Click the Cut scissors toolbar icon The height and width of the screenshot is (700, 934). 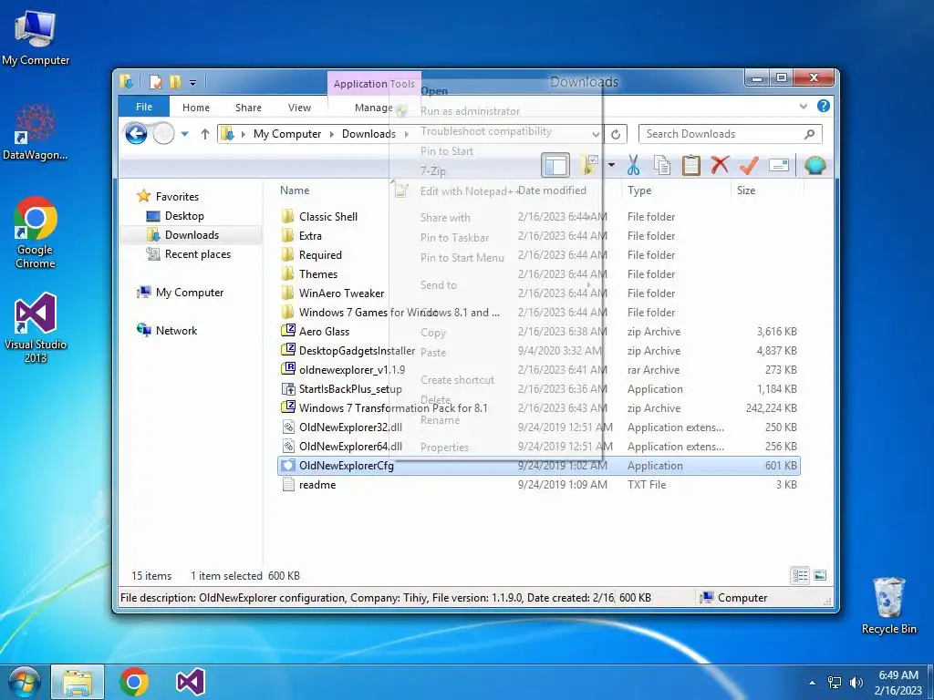[633, 165]
